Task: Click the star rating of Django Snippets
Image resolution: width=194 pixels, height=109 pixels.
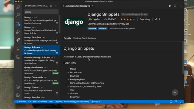Action: click(x=128, y=19)
